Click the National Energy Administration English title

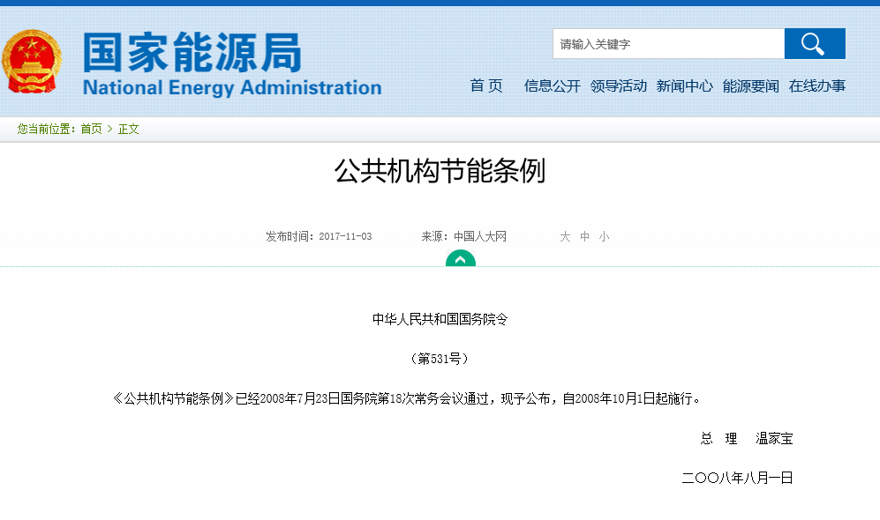click(x=232, y=88)
